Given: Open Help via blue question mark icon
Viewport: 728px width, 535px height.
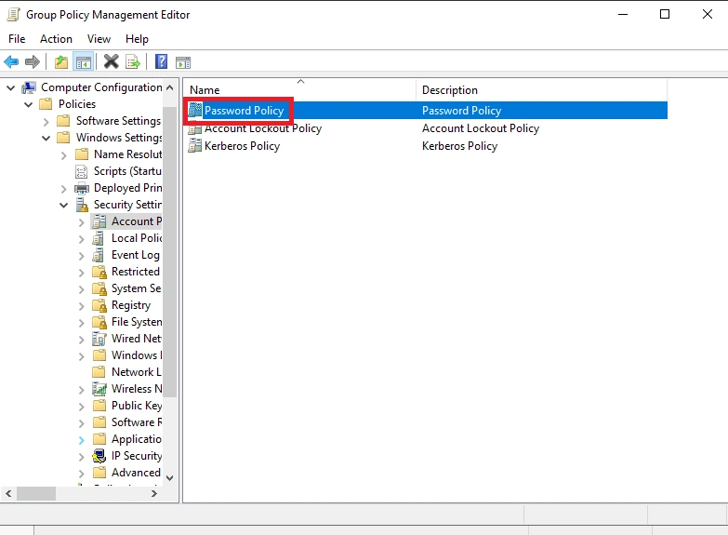Looking at the screenshot, I should click(x=161, y=61).
